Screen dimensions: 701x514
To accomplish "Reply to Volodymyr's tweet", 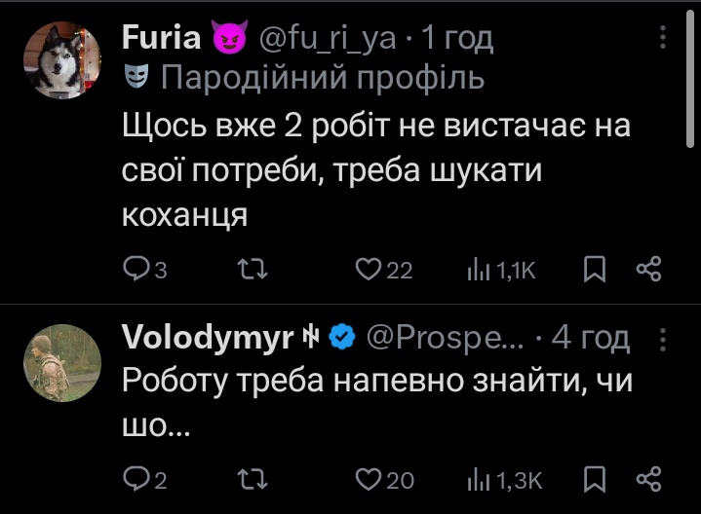I will (145, 479).
